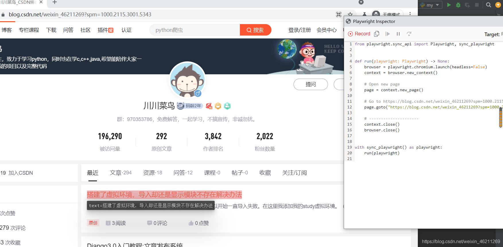This screenshot has height=247, width=503.
Task: Click the monkey avatar profile picture
Action: tap(187, 80)
